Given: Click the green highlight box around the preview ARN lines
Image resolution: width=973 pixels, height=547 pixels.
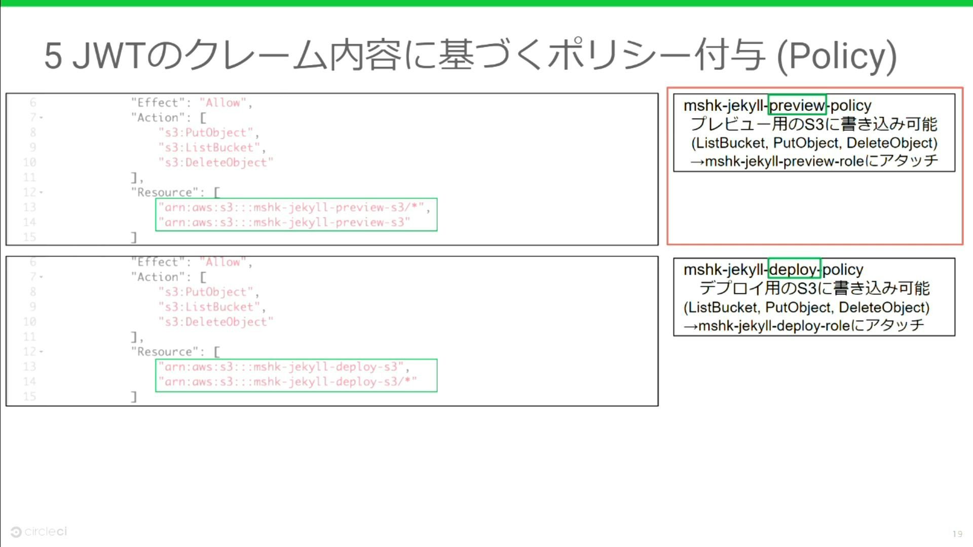Looking at the screenshot, I should coord(296,215).
